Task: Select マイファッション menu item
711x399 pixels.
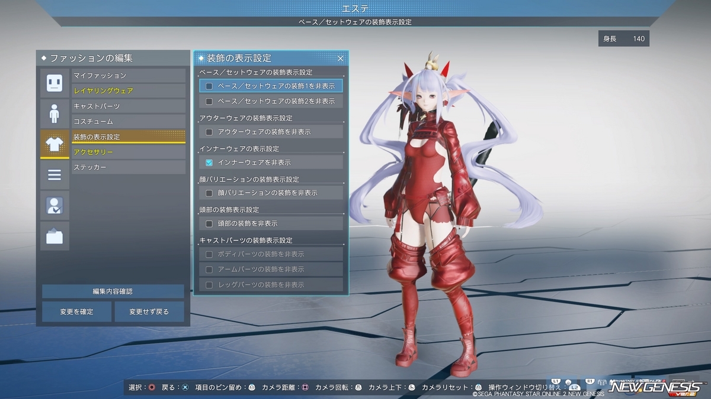Action: [x=129, y=76]
